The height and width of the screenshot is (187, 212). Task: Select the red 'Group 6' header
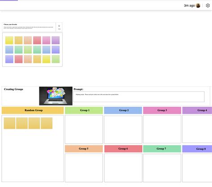pos(123,149)
